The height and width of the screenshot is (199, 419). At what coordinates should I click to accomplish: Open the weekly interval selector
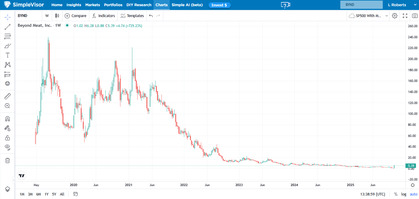(x=47, y=16)
